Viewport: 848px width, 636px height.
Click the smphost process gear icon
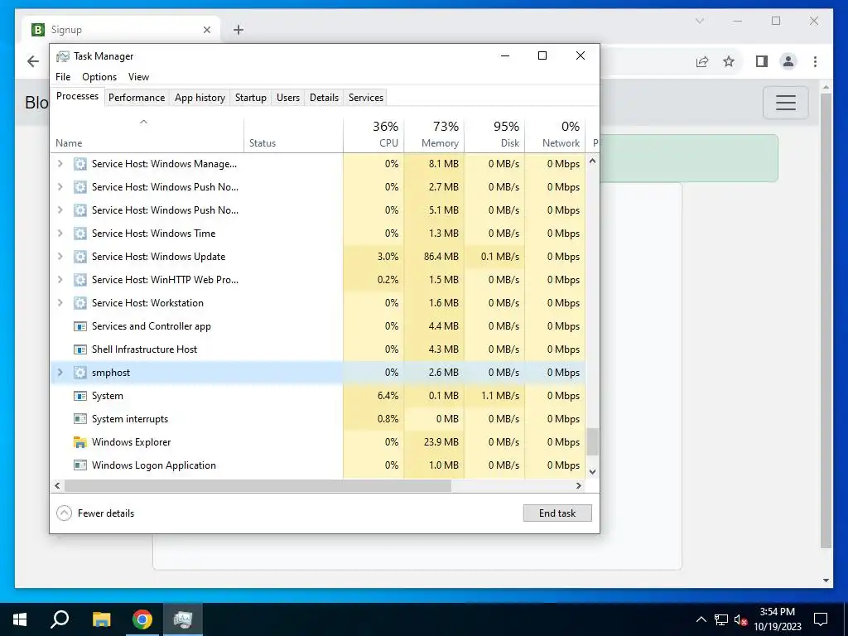point(80,373)
